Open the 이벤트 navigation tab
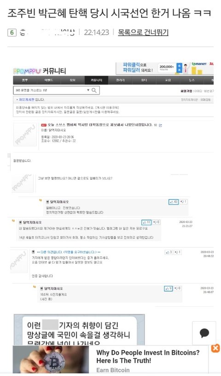 (x=49, y=80)
